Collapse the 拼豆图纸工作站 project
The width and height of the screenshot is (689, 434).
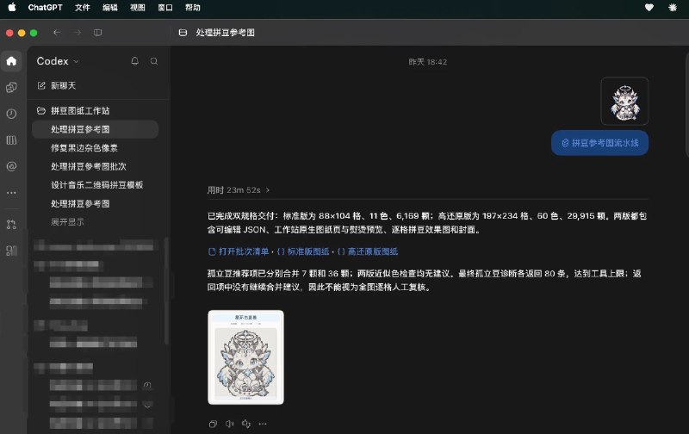pyautogui.click(x=80, y=111)
